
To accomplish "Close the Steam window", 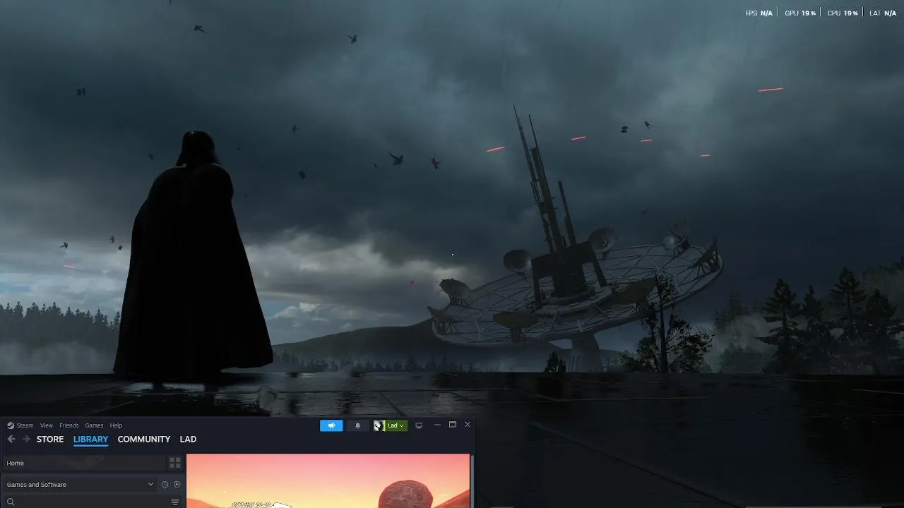I will tap(467, 425).
